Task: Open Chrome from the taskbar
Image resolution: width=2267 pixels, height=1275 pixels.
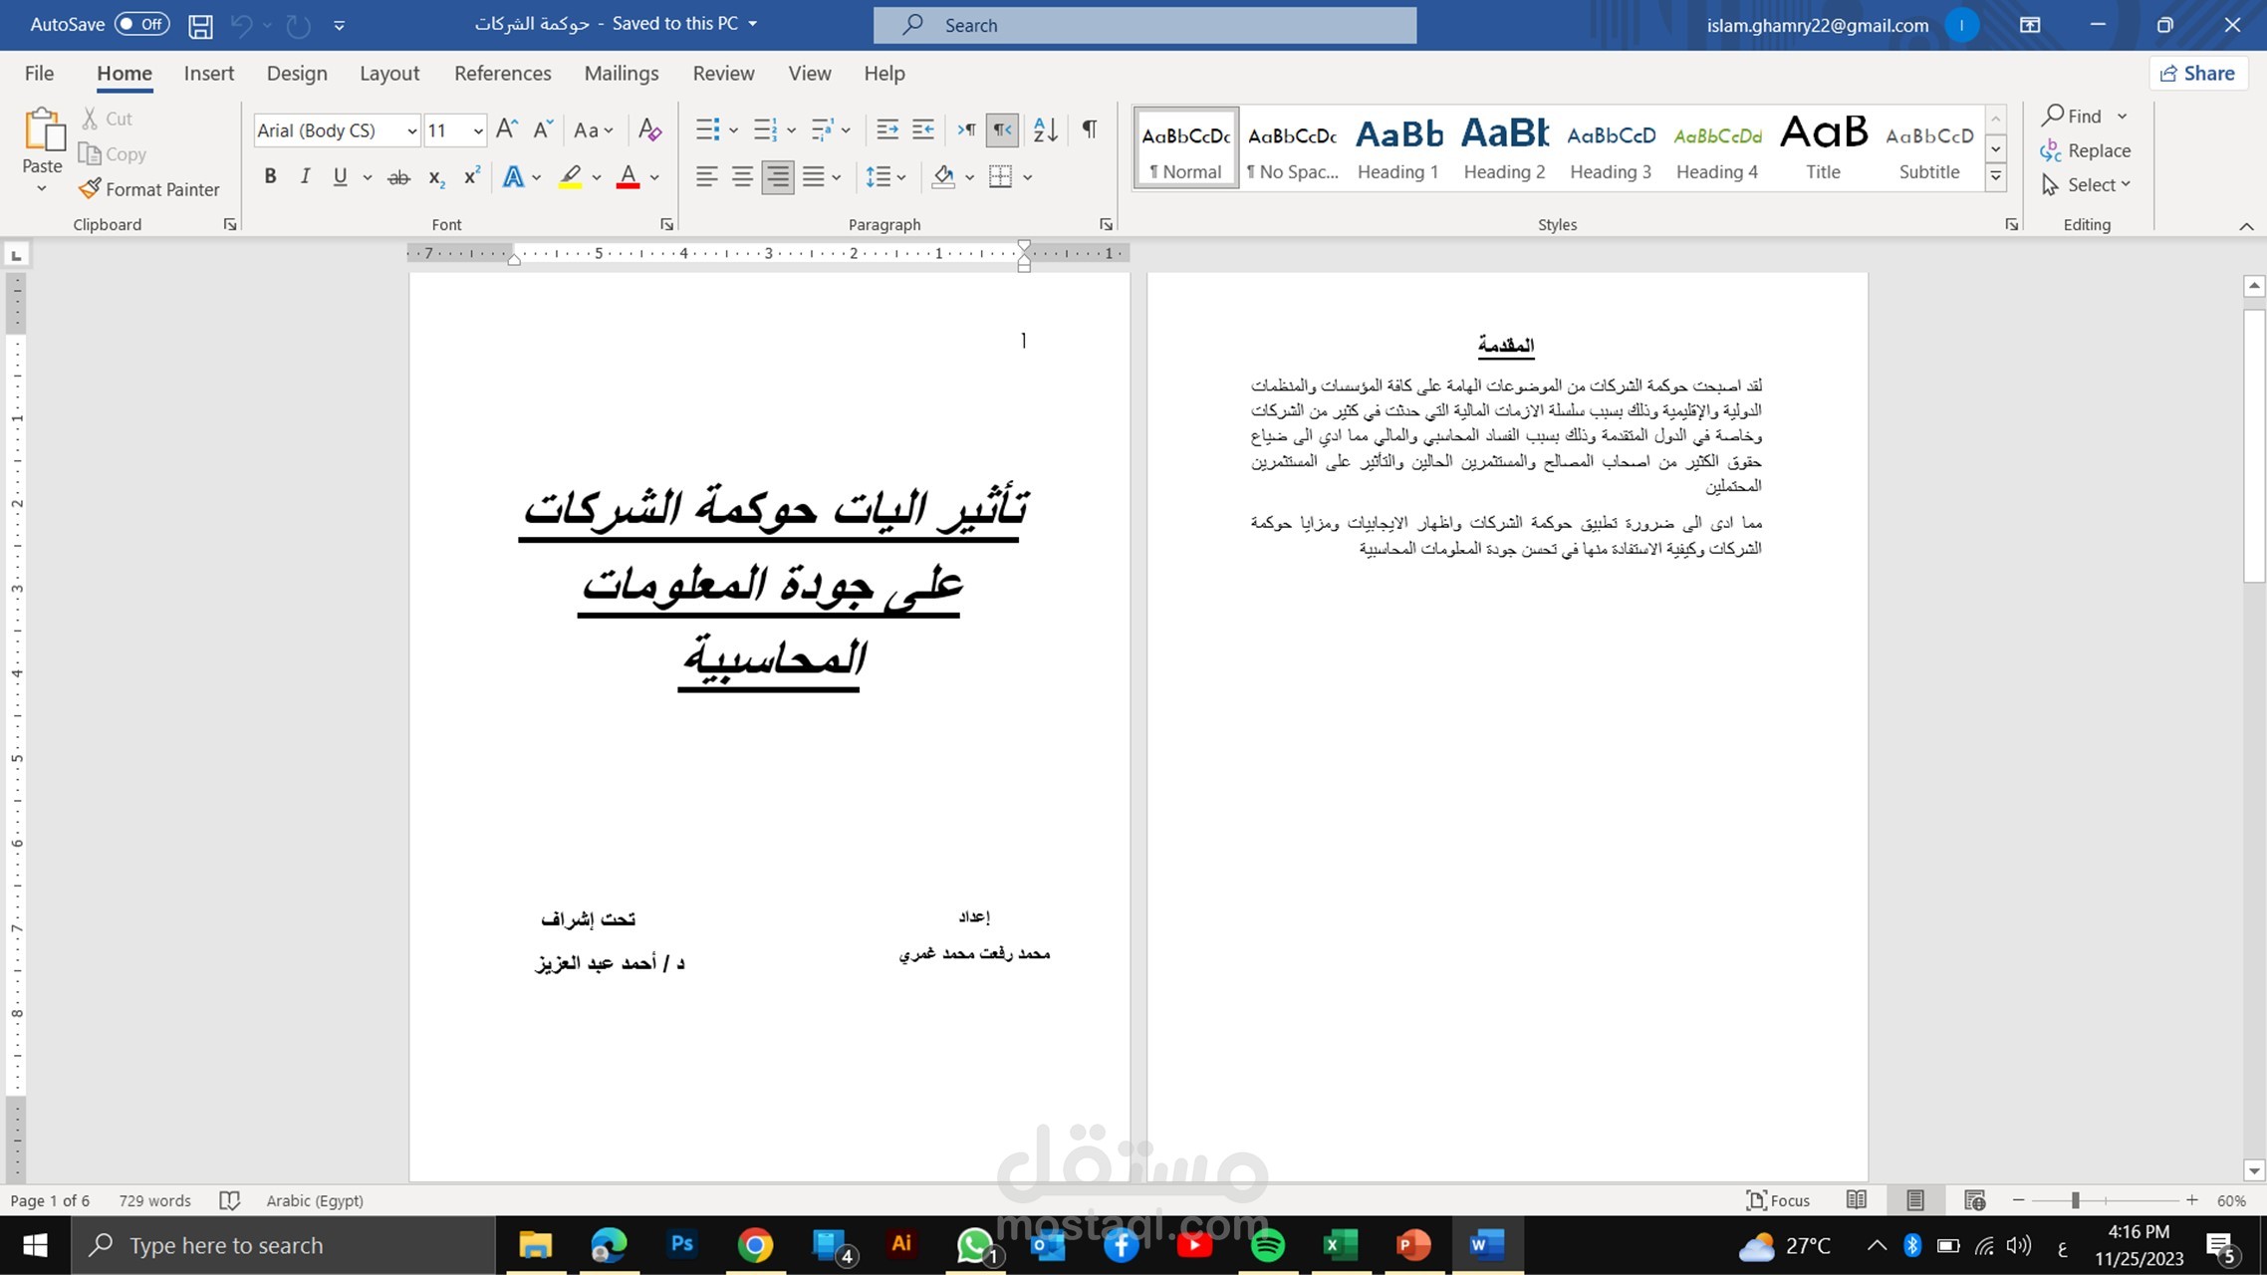Action: coord(755,1245)
